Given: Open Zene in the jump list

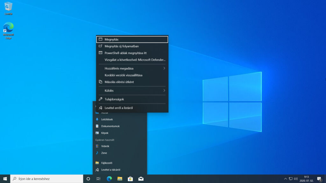Looking at the screenshot, I should 120,153.
